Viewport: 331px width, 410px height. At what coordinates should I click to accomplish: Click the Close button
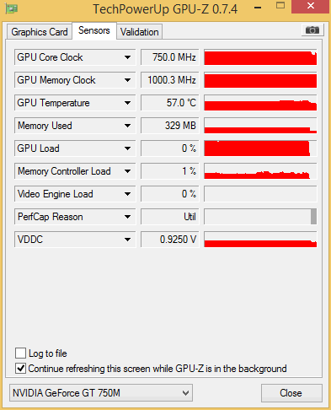point(291,393)
